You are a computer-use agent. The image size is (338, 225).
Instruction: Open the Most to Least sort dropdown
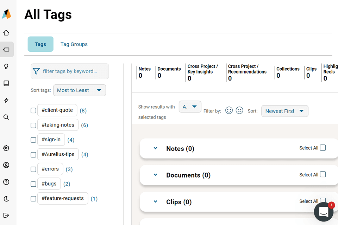coord(79,90)
